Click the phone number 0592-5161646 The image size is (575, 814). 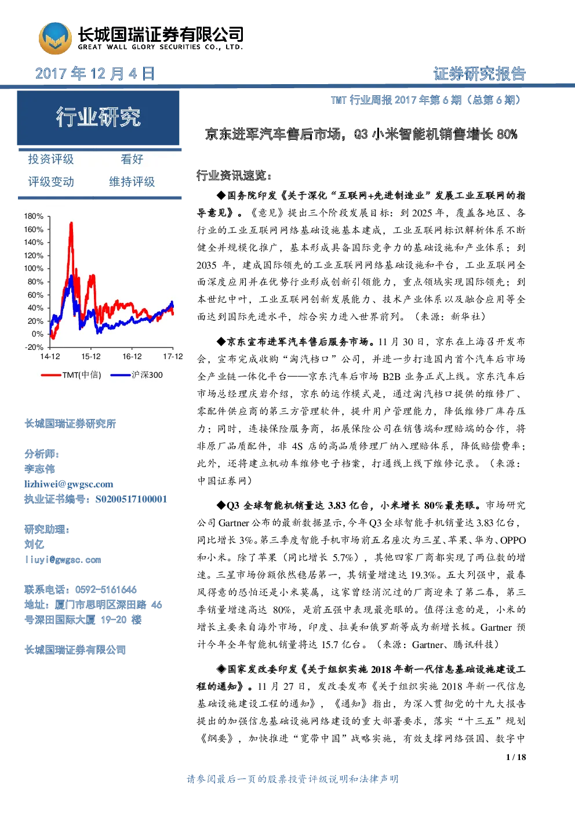(x=106, y=589)
